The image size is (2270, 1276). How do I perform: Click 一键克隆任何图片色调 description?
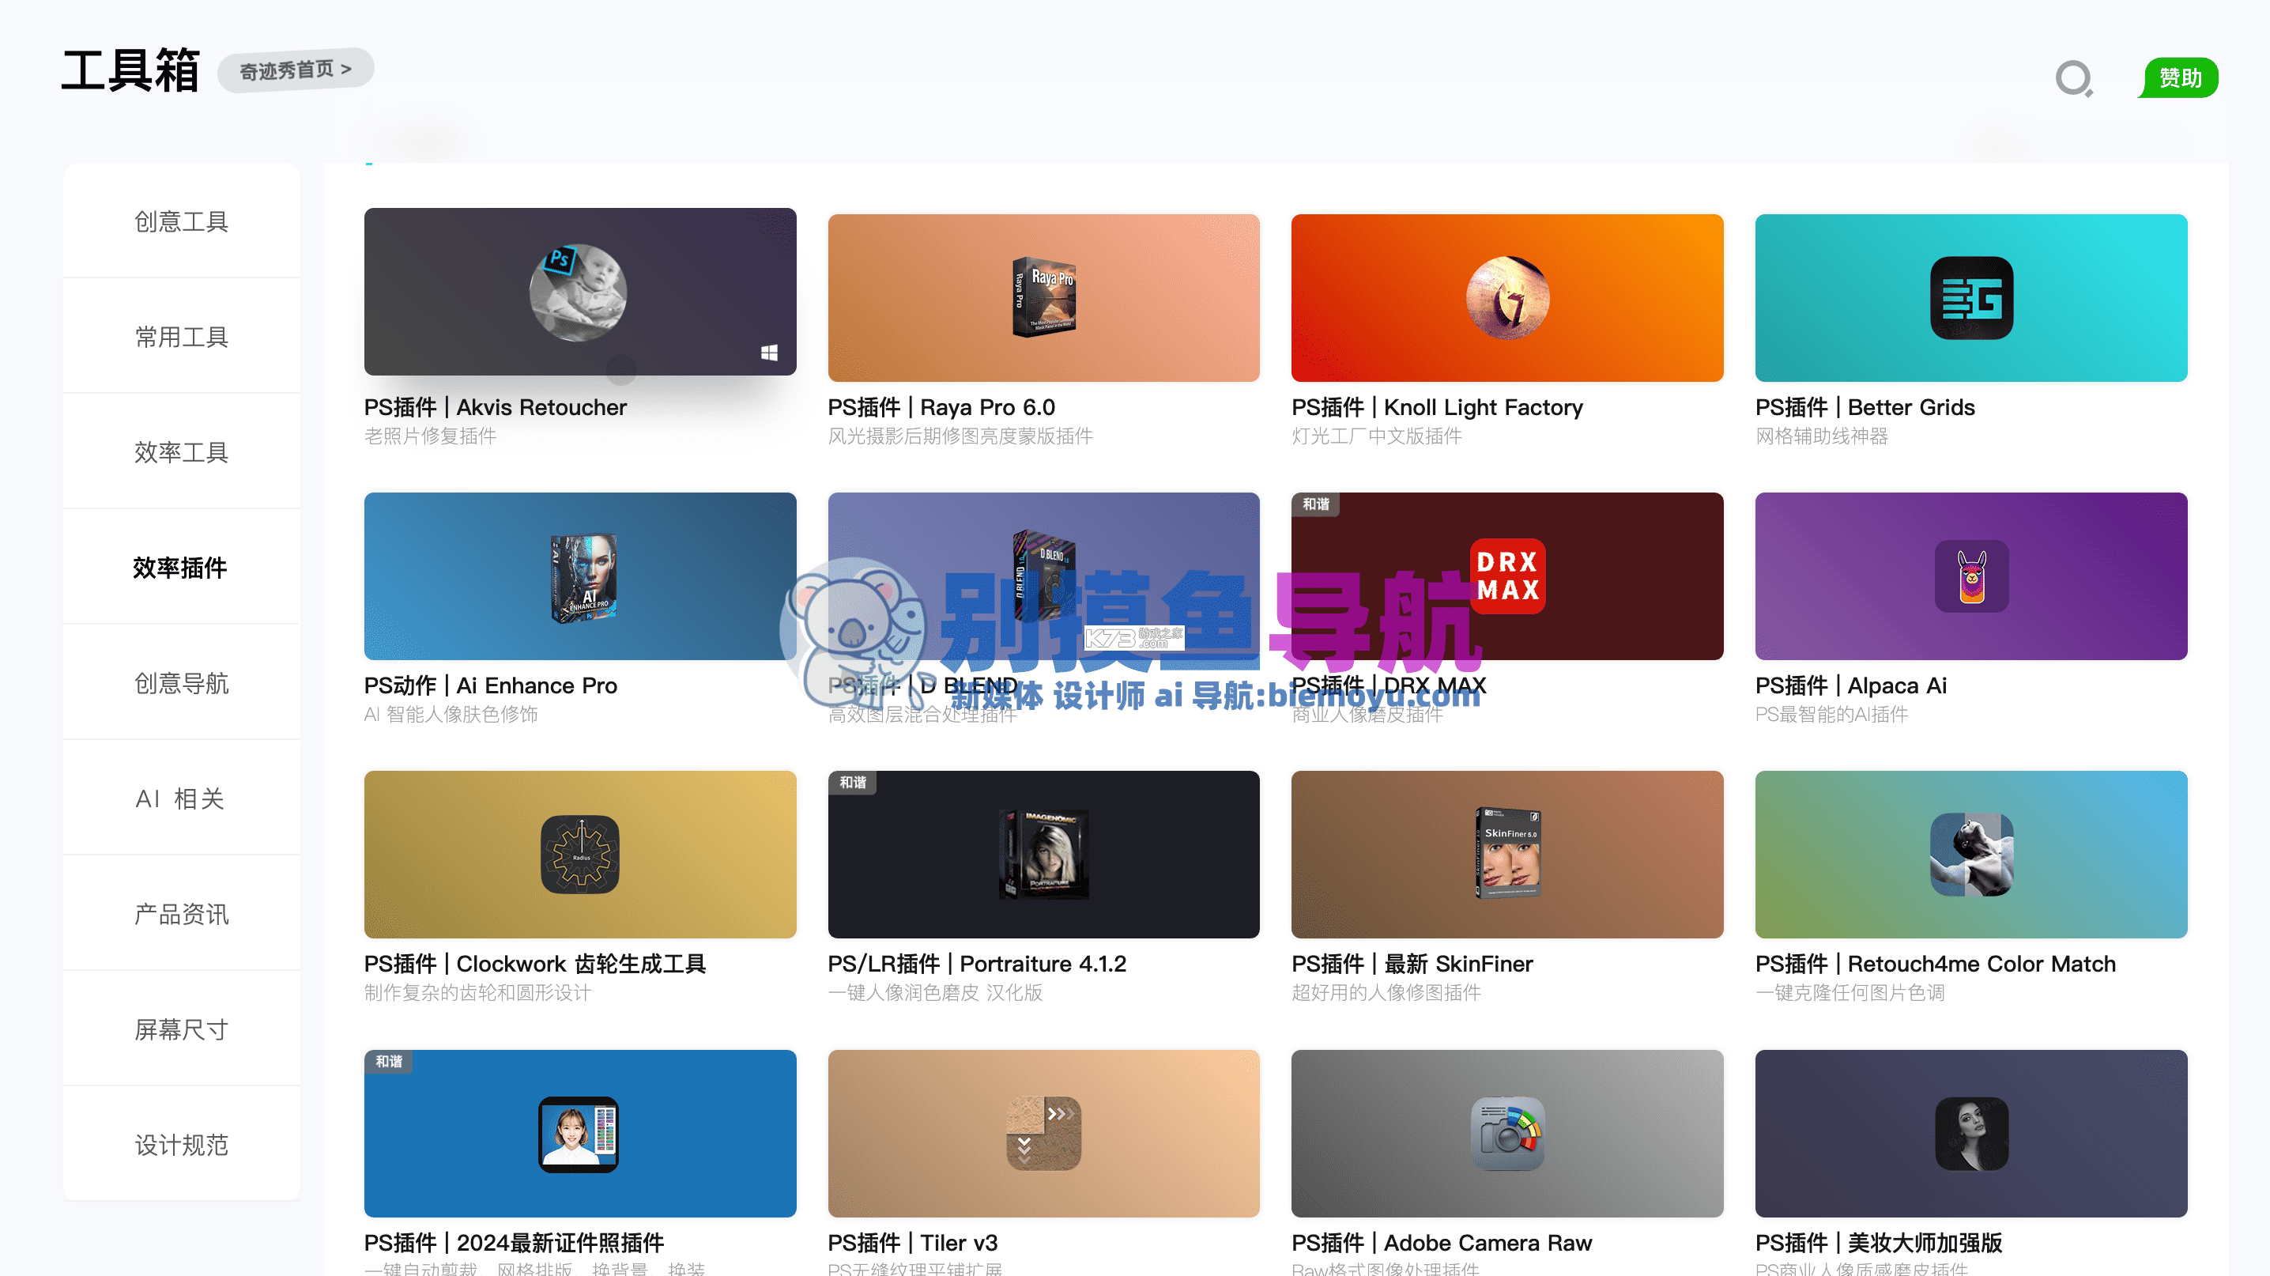point(1850,993)
